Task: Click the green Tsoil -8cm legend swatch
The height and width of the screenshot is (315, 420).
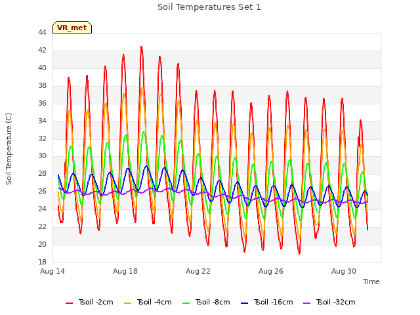Action: [x=186, y=303]
